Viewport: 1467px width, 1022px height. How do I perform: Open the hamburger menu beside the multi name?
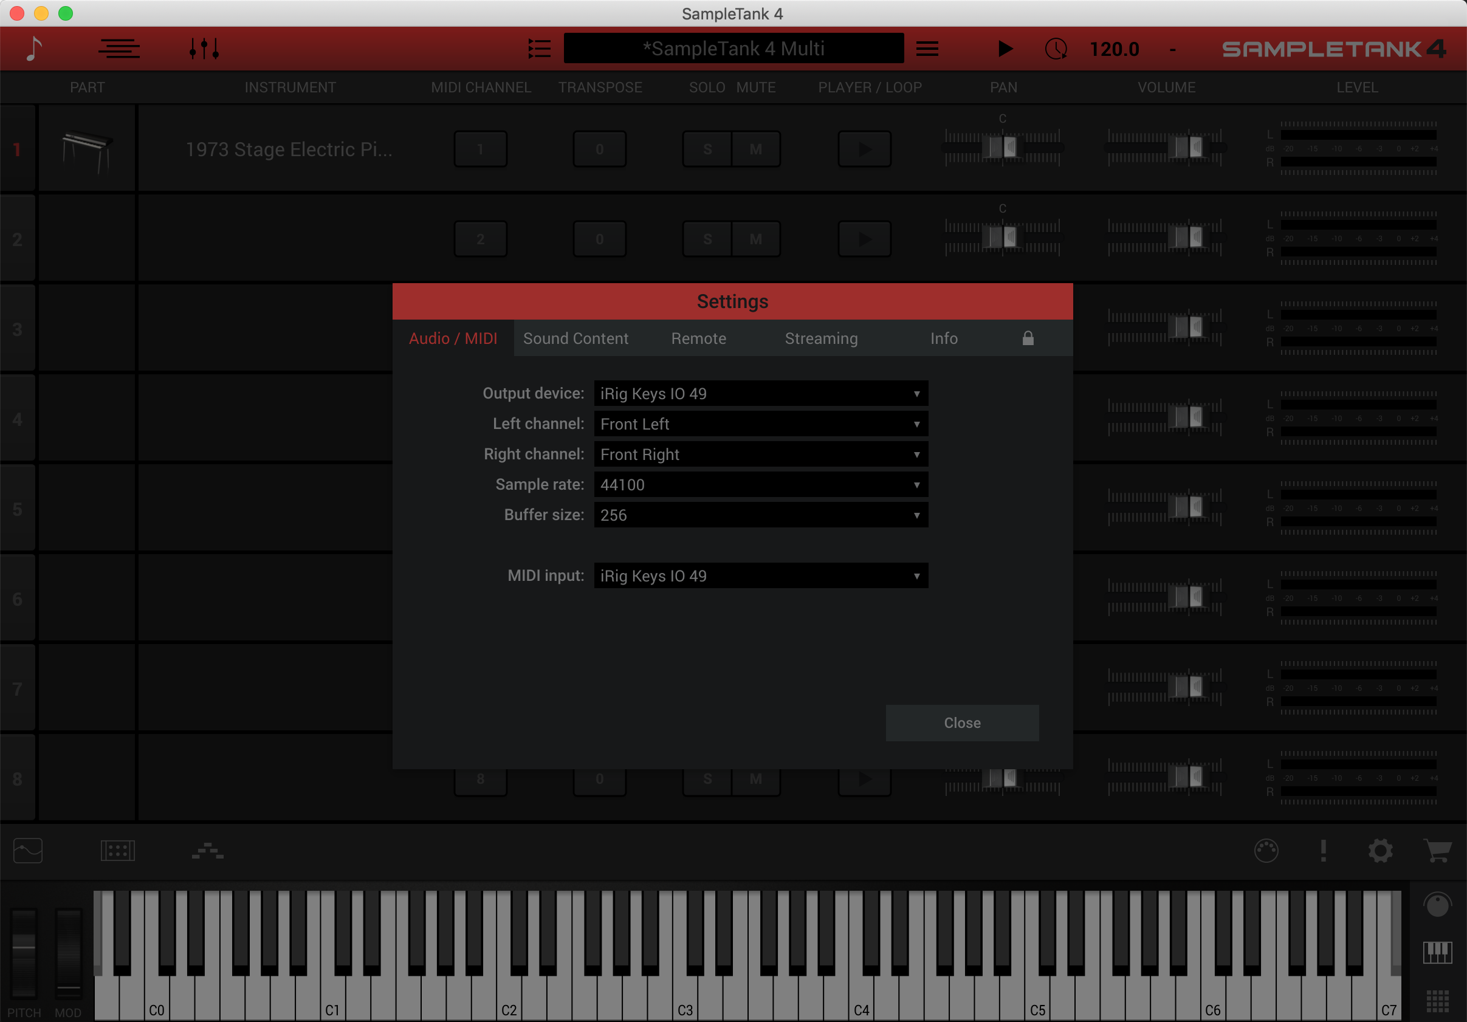pos(927,49)
